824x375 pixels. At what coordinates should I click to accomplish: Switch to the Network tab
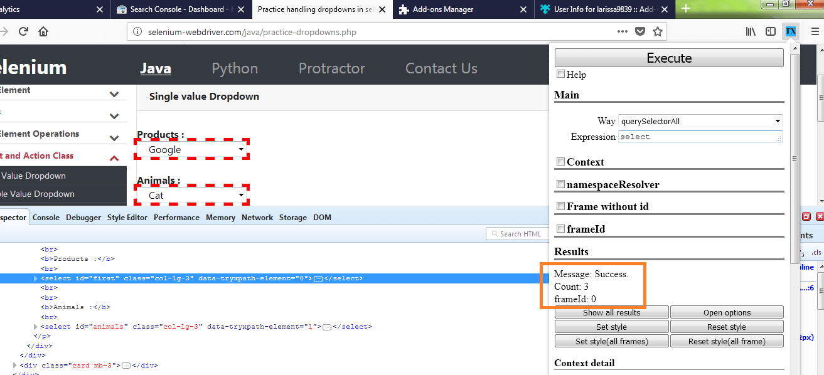[257, 217]
